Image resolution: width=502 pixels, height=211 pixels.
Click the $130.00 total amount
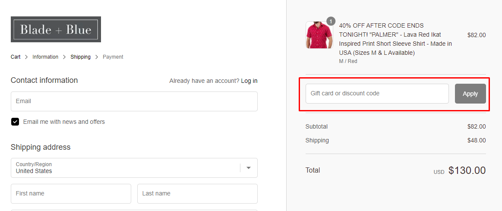click(x=467, y=170)
